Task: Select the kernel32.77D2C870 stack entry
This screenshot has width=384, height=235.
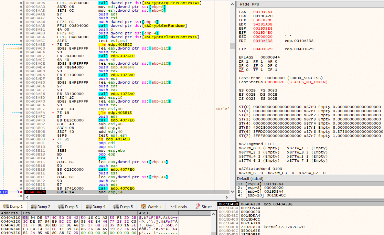Action: [x=284, y=227]
